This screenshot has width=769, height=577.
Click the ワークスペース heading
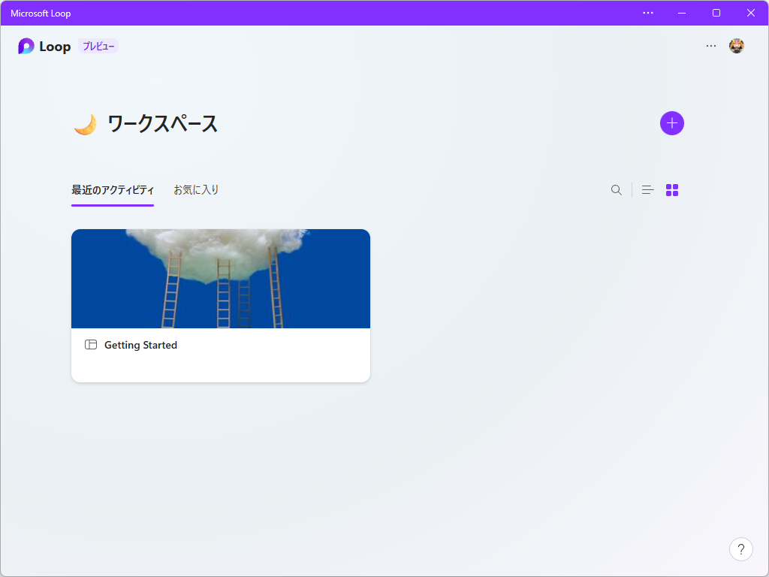coord(161,123)
